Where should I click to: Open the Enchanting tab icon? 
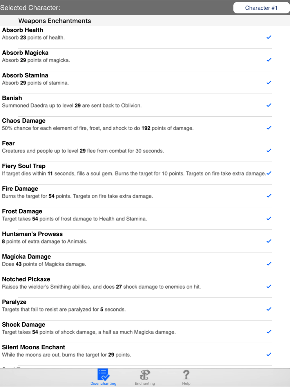tap(145, 375)
